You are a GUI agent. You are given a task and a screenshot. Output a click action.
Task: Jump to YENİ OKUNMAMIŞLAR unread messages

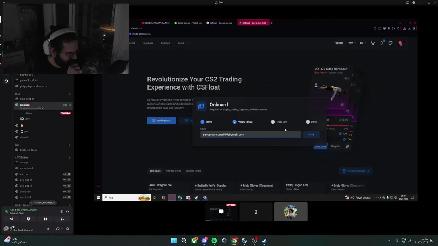(43, 203)
